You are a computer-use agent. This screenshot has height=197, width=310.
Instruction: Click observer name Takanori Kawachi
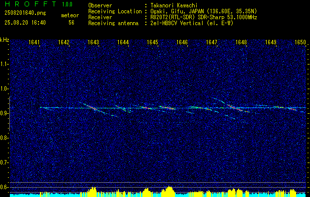[x=174, y=5]
